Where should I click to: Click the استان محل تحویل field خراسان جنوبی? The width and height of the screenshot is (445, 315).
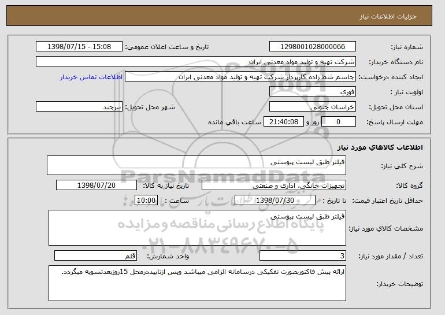(x=313, y=107)
